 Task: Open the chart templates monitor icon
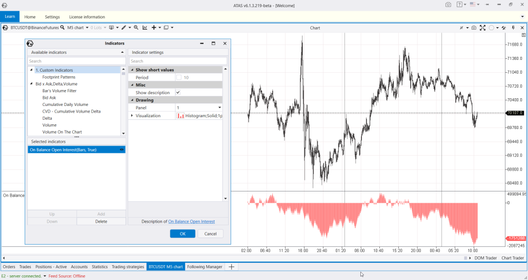coord(111,28)
